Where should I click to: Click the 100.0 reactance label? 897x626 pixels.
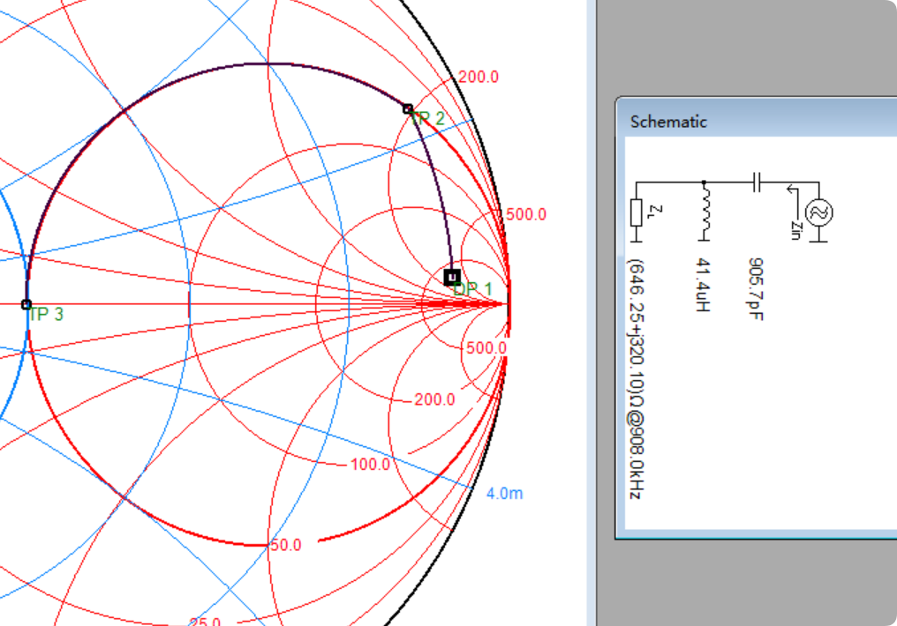(x=370, y=465)
